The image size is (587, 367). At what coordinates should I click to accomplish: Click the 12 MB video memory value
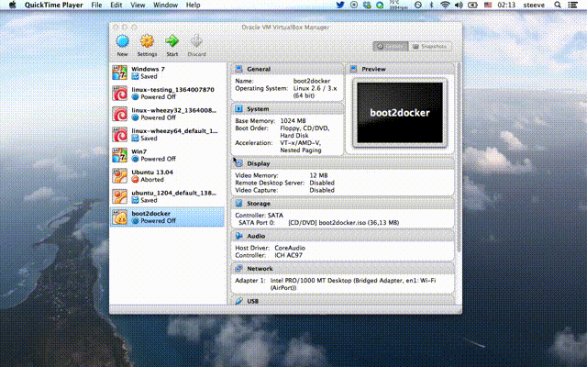click(x=318, y=175)
